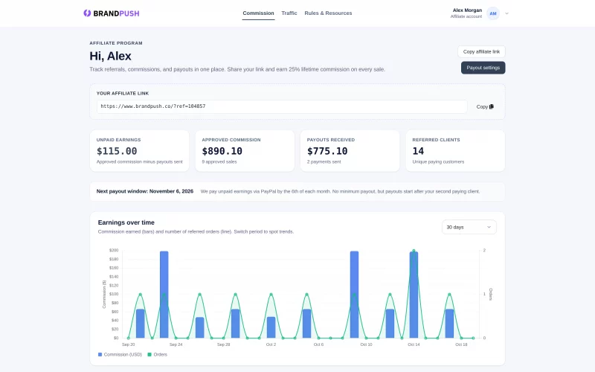Click the Copy button beside affiliate URL
The image size is (595, 372).
[x=485, y=106]
